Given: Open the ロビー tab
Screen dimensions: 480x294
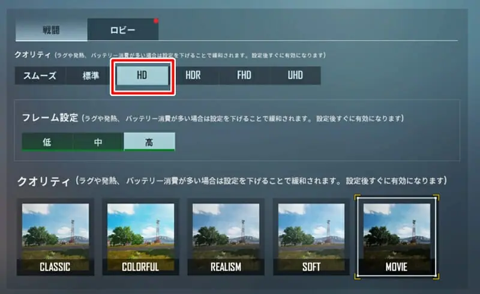Looking at the screenshot, I should click(x=123, y=30).
